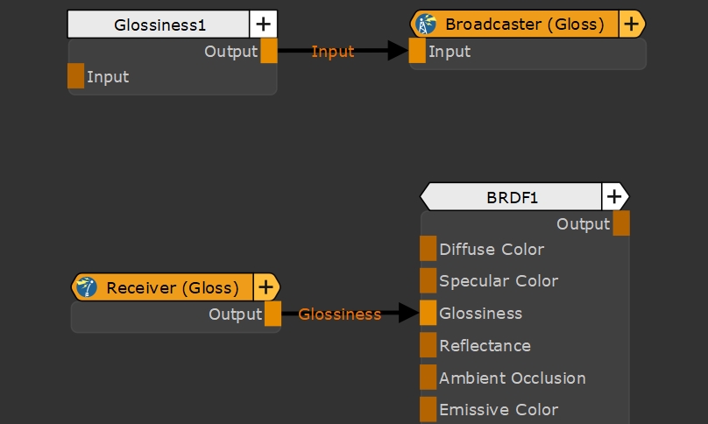708x424 pixels.
Task: Expand Broadcaster (Gloss) node plus button
Action: (x=631, y=24)
